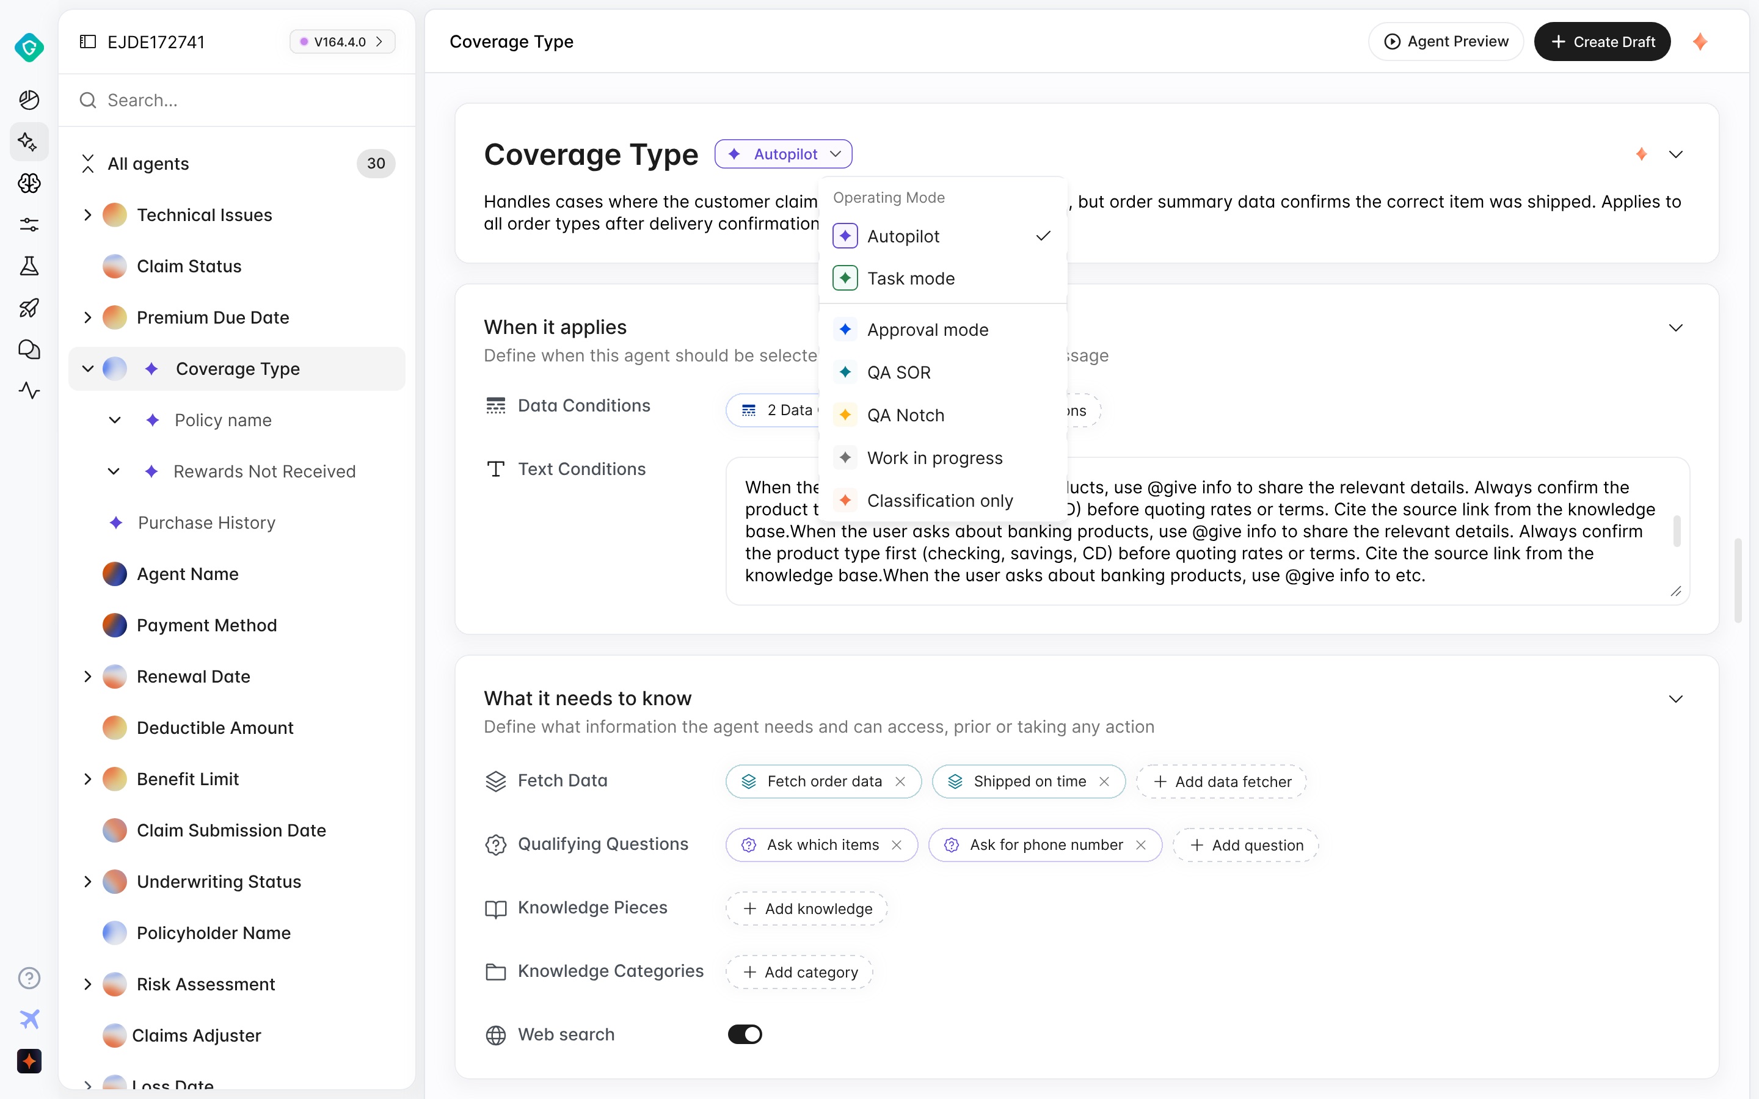Screen dimensions: 1759x1099
Task: Open the activity pulse sidebar icon
Action: [x=29, y=390]
